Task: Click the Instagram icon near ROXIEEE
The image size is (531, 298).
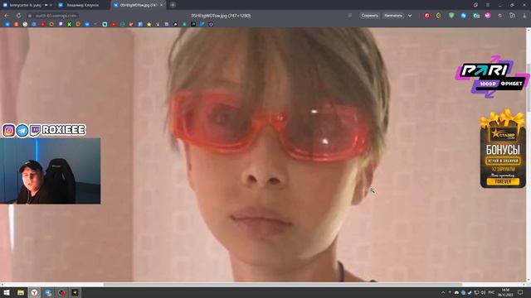Action: coord(9,131)
